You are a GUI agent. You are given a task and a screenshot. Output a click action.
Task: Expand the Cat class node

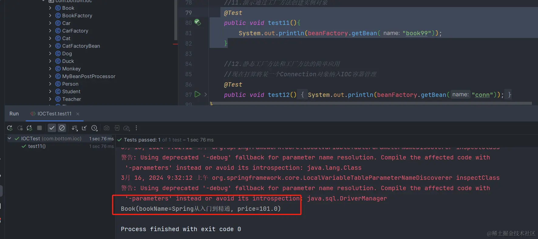pyautogui.click(x=50, y=38)
